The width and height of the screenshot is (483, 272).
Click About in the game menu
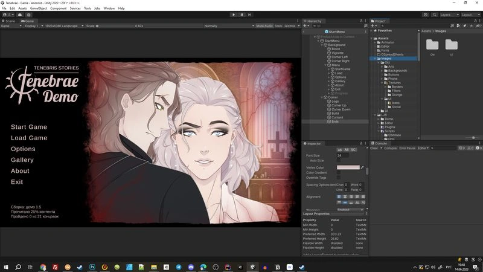point(20,171)
